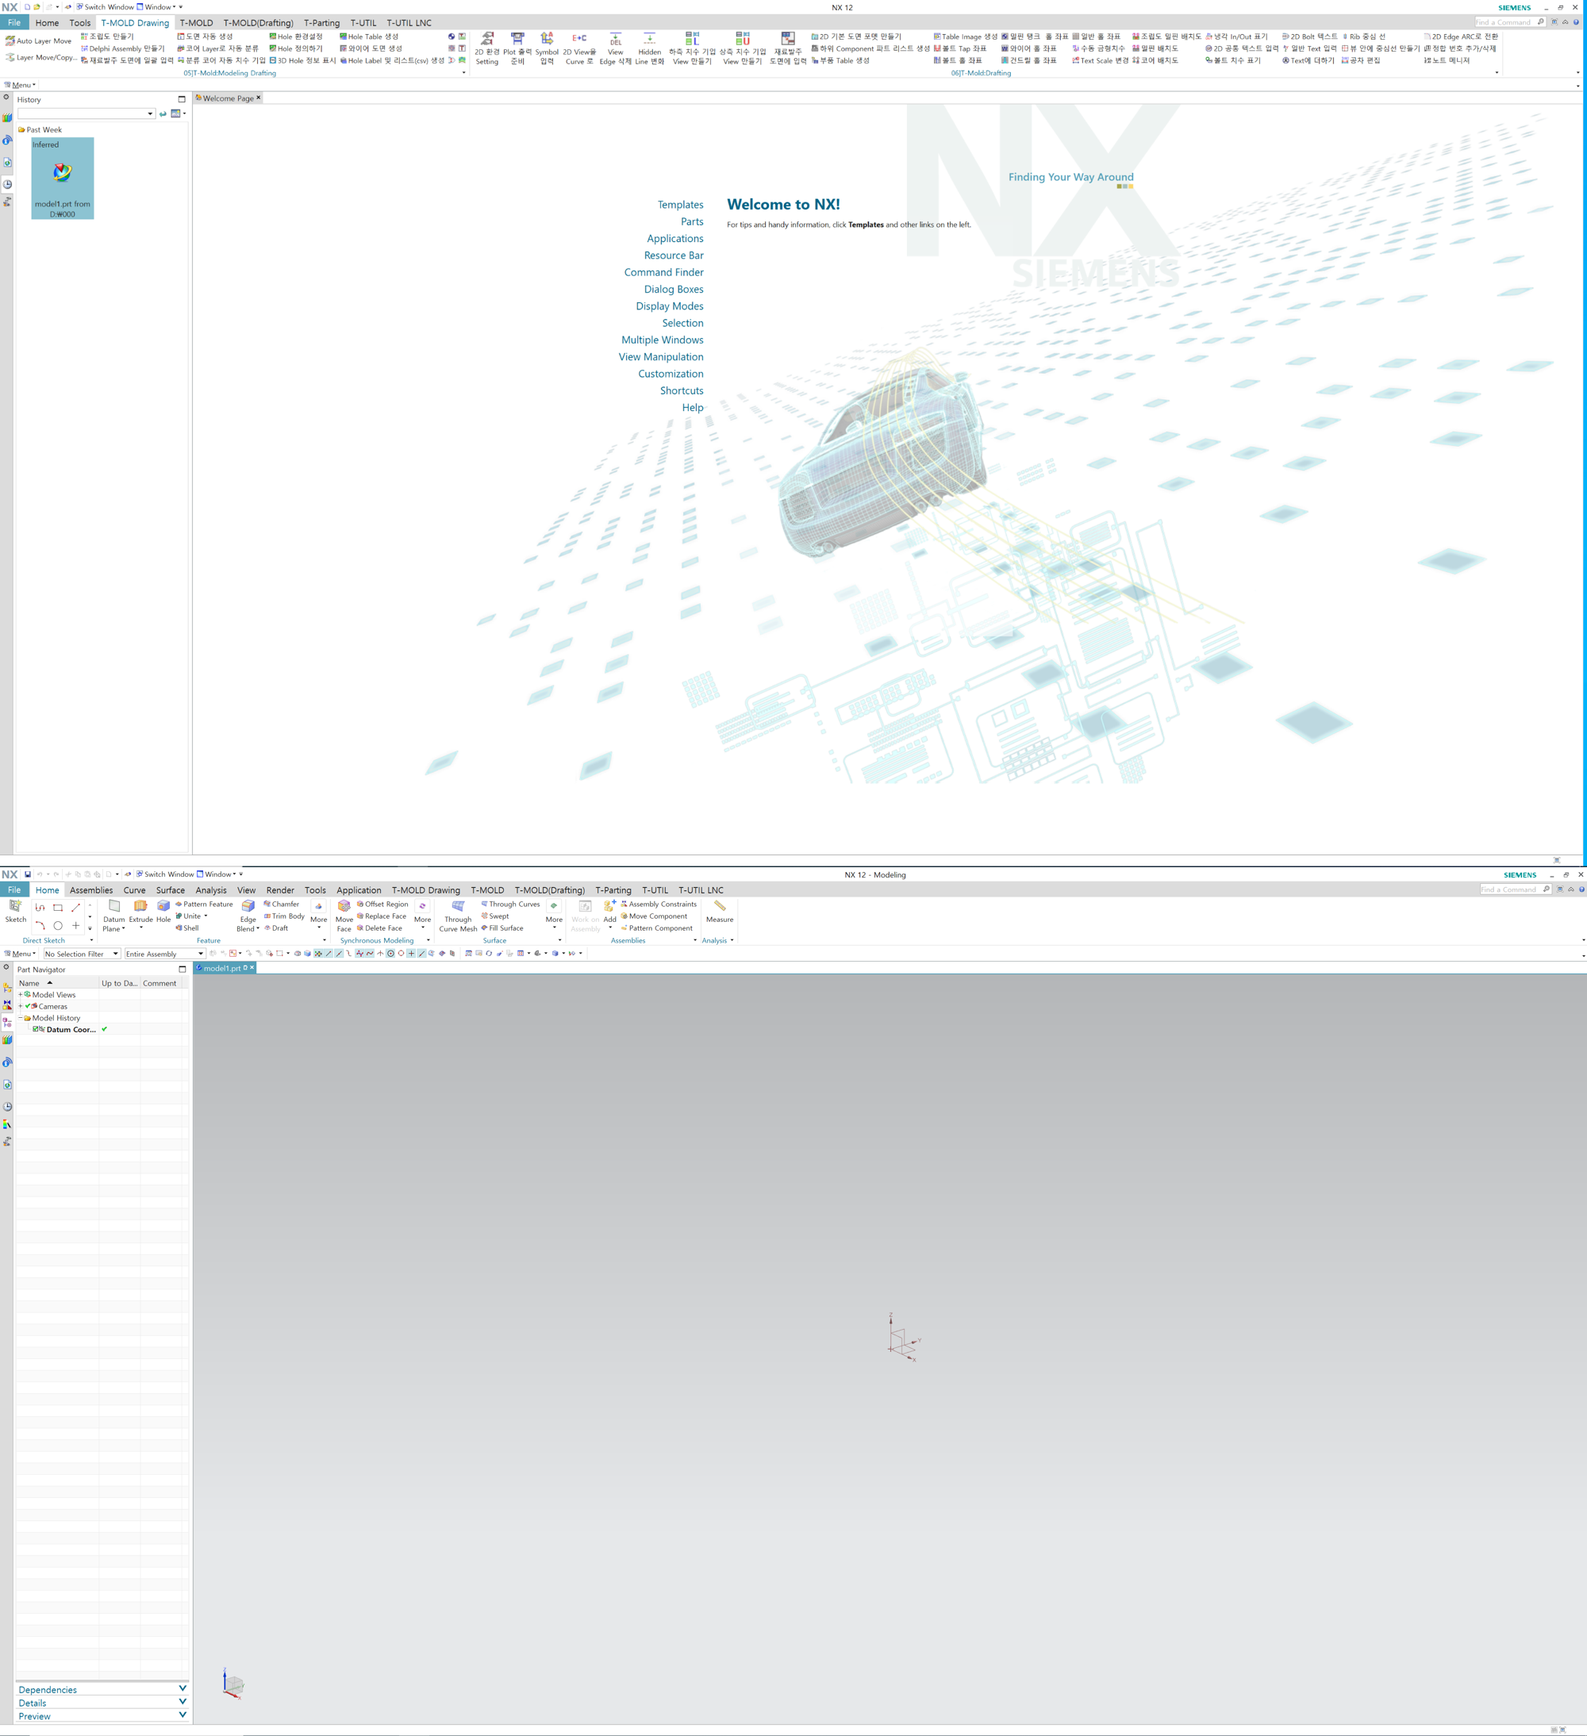Screen dimensions: 1587x1736
Task: Select the Home tab in modeling window
Action: coord(47,889)
